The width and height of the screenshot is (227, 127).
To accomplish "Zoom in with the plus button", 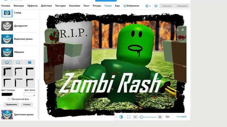I will 160,117.
